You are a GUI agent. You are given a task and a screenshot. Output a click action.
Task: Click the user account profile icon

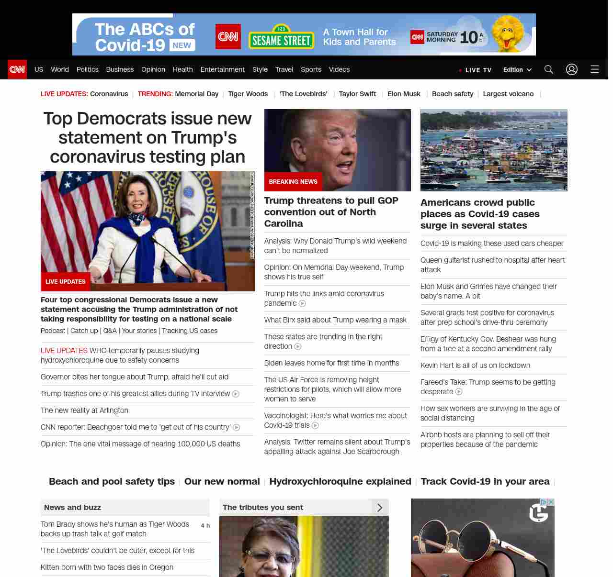tap(572, 69)
